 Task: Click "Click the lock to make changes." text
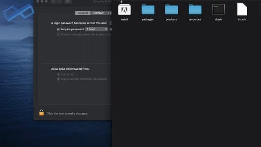pyautogui.click(x=67, y=114)
